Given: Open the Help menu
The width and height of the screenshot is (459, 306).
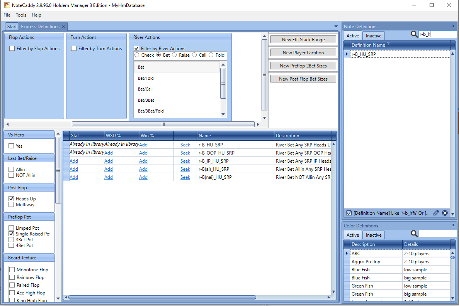Looking at the screenshot, I should (36, 15).
